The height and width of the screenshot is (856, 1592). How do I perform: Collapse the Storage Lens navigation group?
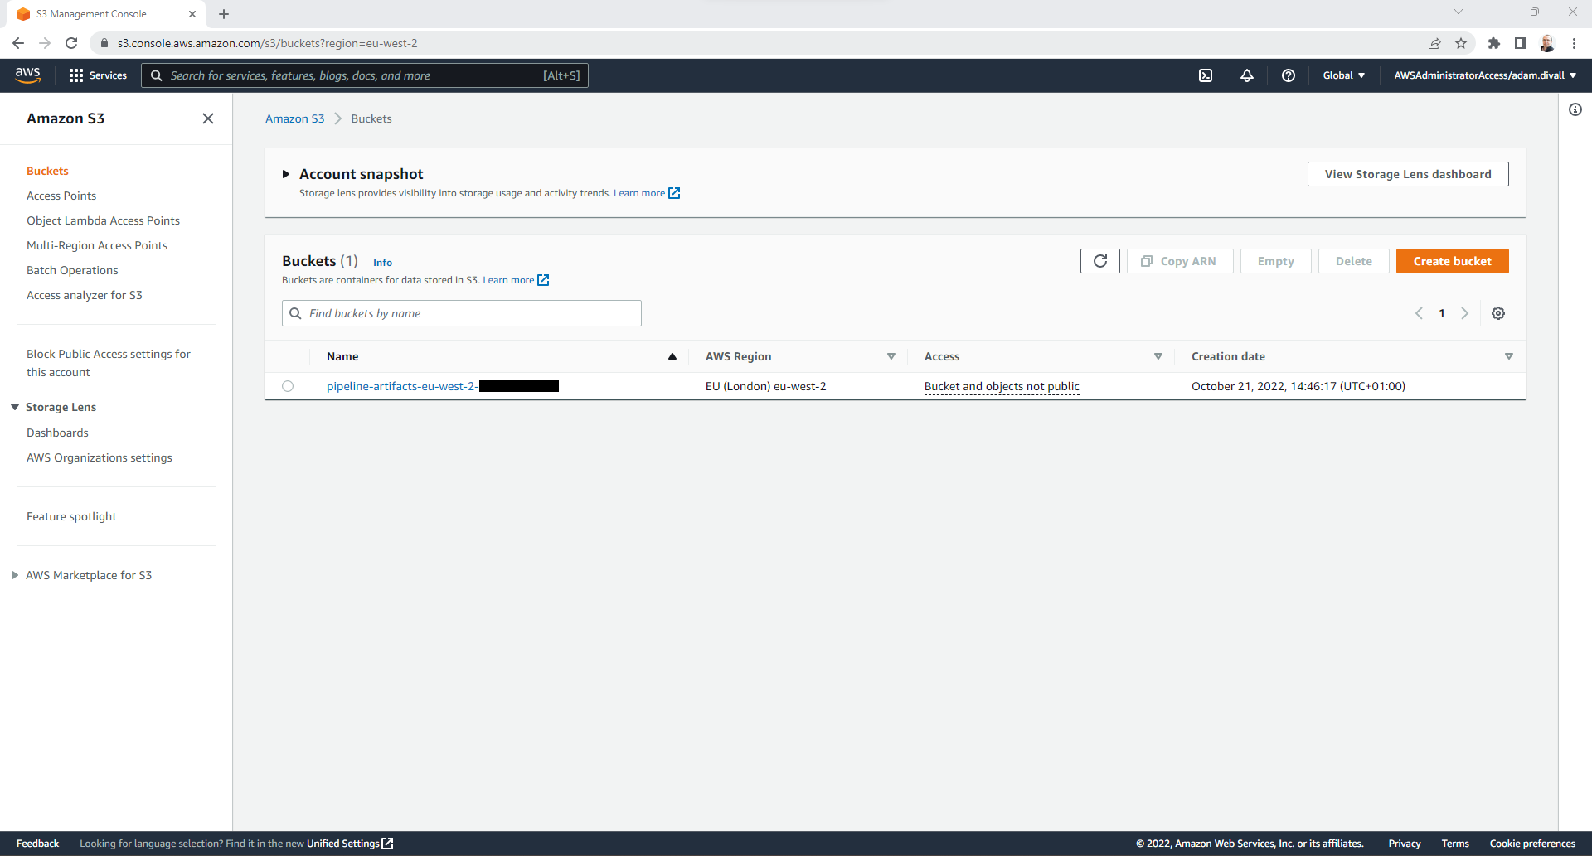(x=15, y=407)
